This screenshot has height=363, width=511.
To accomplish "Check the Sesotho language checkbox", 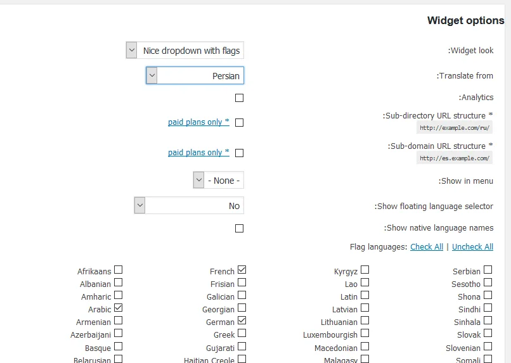I will 488,283.
